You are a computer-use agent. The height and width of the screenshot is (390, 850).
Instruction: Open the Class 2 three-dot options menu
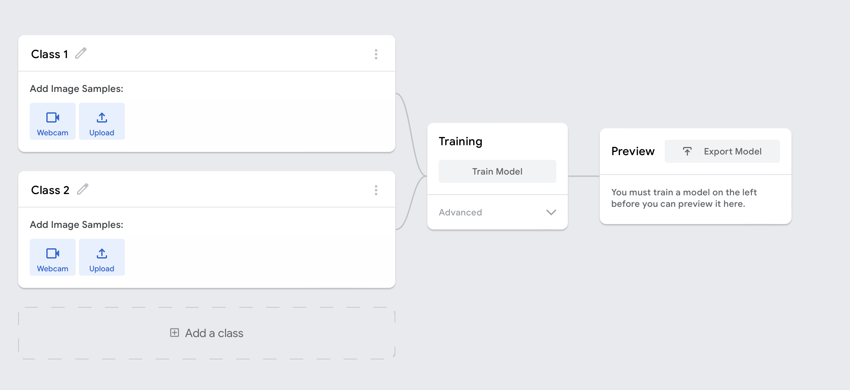click(x=376, y=190)
